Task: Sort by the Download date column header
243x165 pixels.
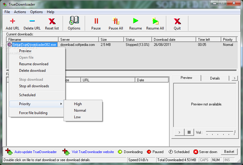Action: [174, 39]
